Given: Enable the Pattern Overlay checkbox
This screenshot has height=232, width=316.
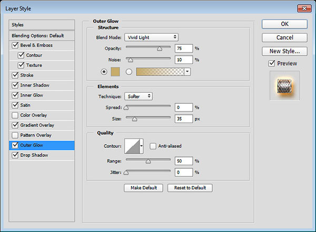Looking at the screenshot, I should click(x=15, y=135).
